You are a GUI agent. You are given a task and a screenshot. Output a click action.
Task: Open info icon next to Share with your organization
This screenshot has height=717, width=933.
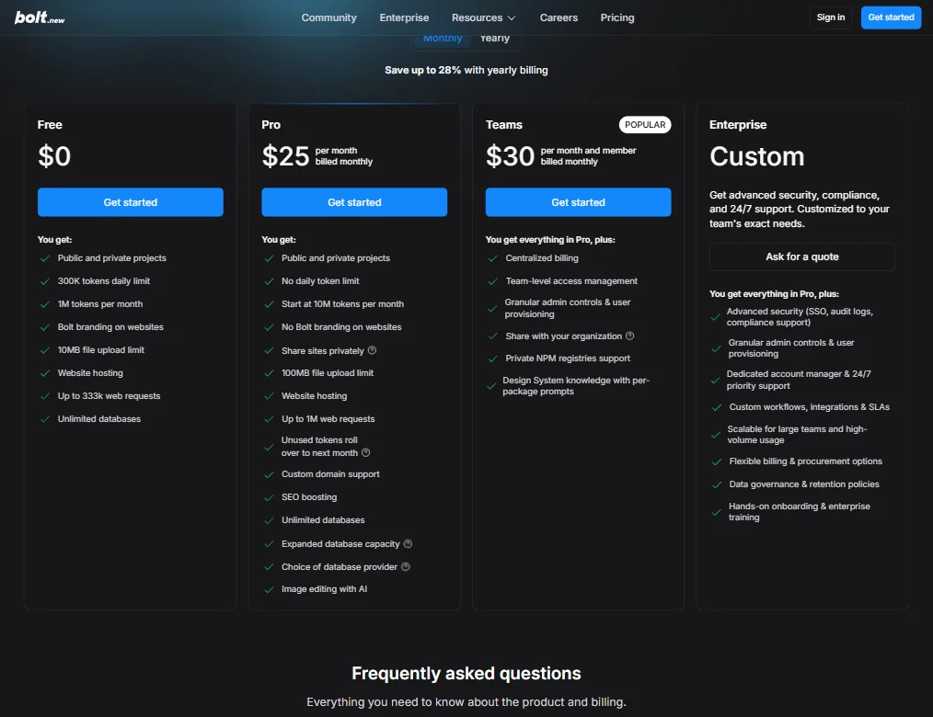click(629, 336)
